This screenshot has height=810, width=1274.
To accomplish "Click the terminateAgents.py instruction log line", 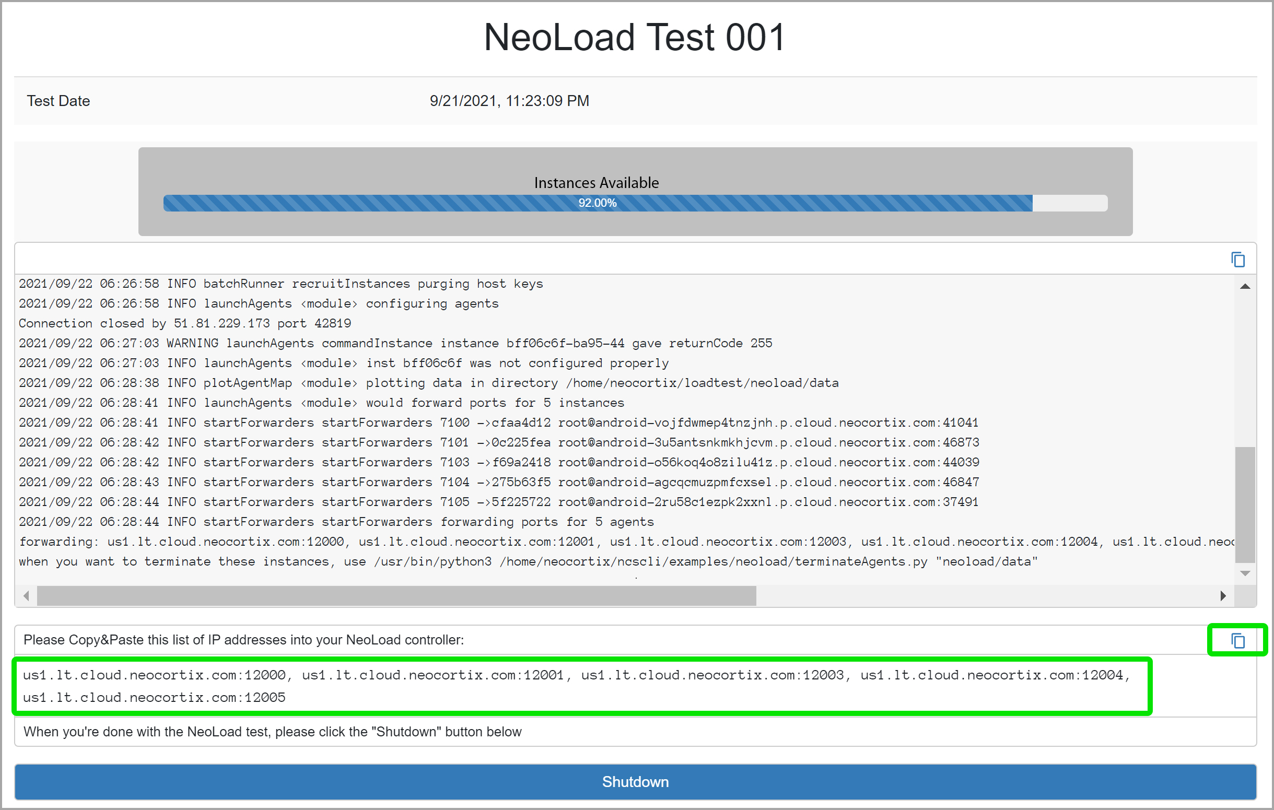I will coord(528,561).
